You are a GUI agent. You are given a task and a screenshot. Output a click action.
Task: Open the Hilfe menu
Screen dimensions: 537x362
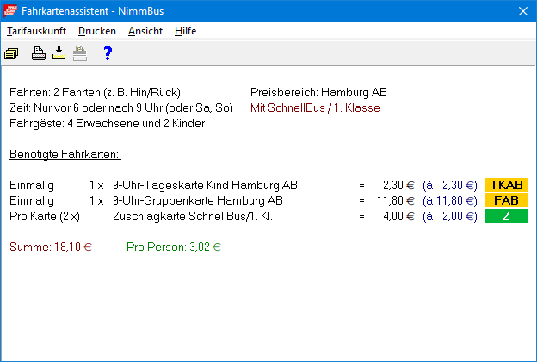pos(185,31)
